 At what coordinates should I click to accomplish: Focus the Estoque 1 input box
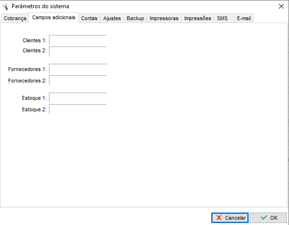[78, 98]
